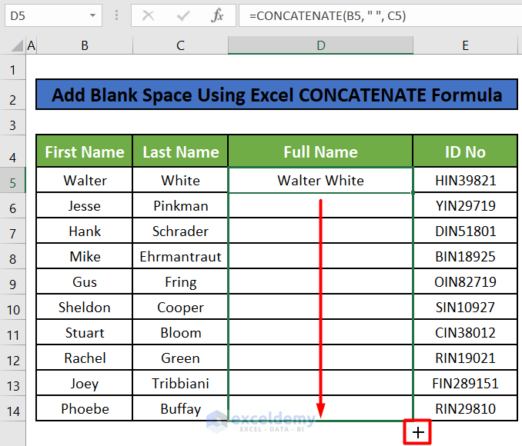Select the 'Full Name' header cell
Image resolution: width=522 pixels, height=446 pixels.
(x=320, y=151)
